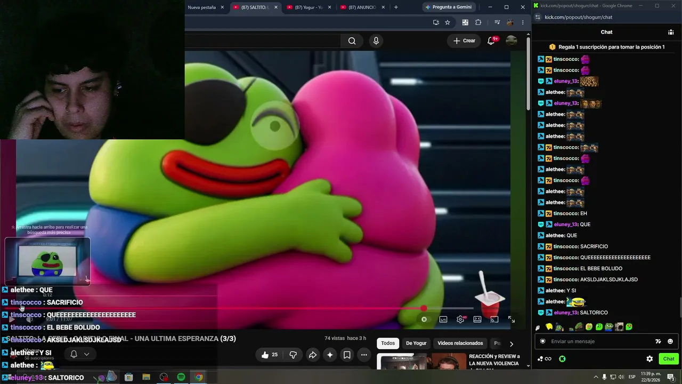The height and width of the screenshot is (384, 682).
Task: Open more actions three-dot menu under video
Action: (364, 355)
